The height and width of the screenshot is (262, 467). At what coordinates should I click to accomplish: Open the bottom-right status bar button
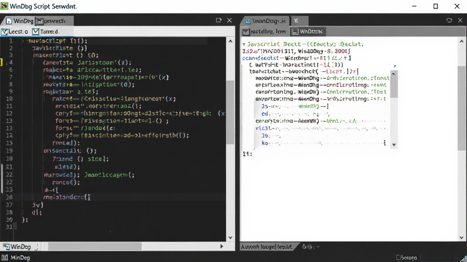pyautogui.click(x=406, y=257)
